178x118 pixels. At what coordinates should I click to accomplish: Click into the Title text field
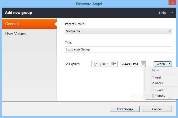click(x=118, y=49)
